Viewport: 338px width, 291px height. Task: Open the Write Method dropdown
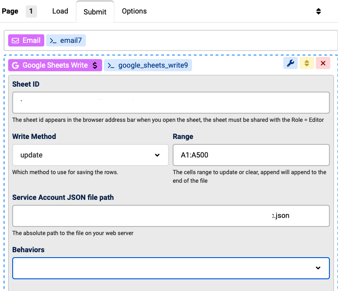[90, 155]
